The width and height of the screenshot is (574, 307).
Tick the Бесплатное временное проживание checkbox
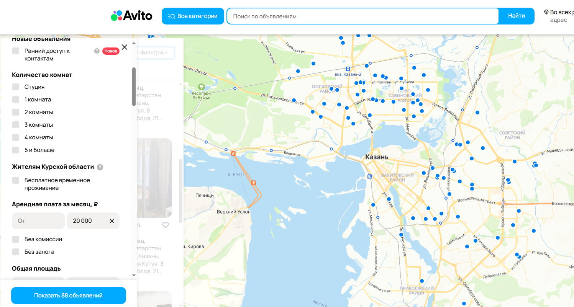[x=16, y=180]
